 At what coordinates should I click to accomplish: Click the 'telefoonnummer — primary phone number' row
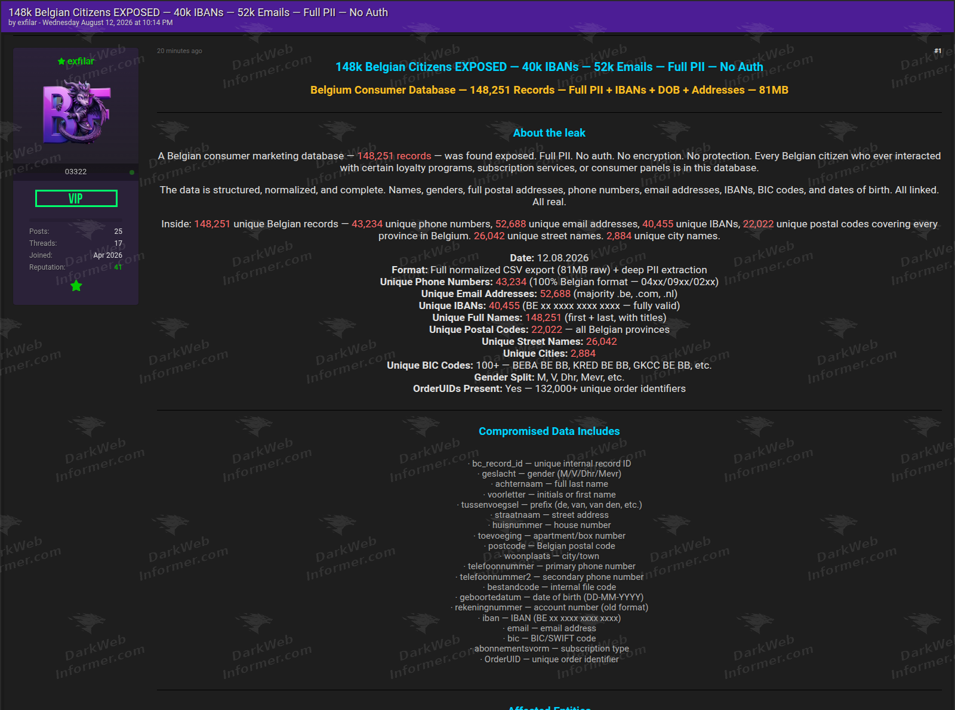pyautogui.click(x=549, y=566)
